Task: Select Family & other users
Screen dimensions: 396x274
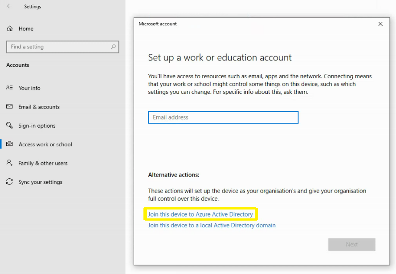Action: pyautogui.click(x=43, y=163)
